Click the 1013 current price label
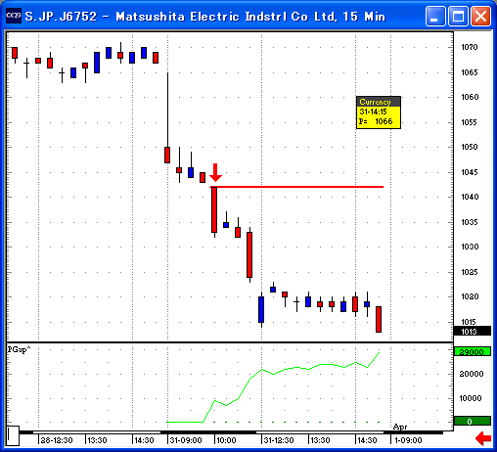The width and height of the screenshot is (497, 452). 473,332
